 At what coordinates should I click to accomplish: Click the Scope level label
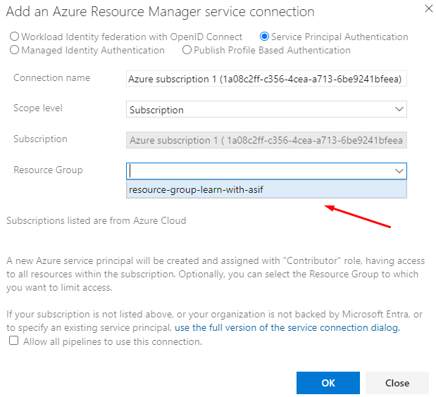click(x=38, y=108)
